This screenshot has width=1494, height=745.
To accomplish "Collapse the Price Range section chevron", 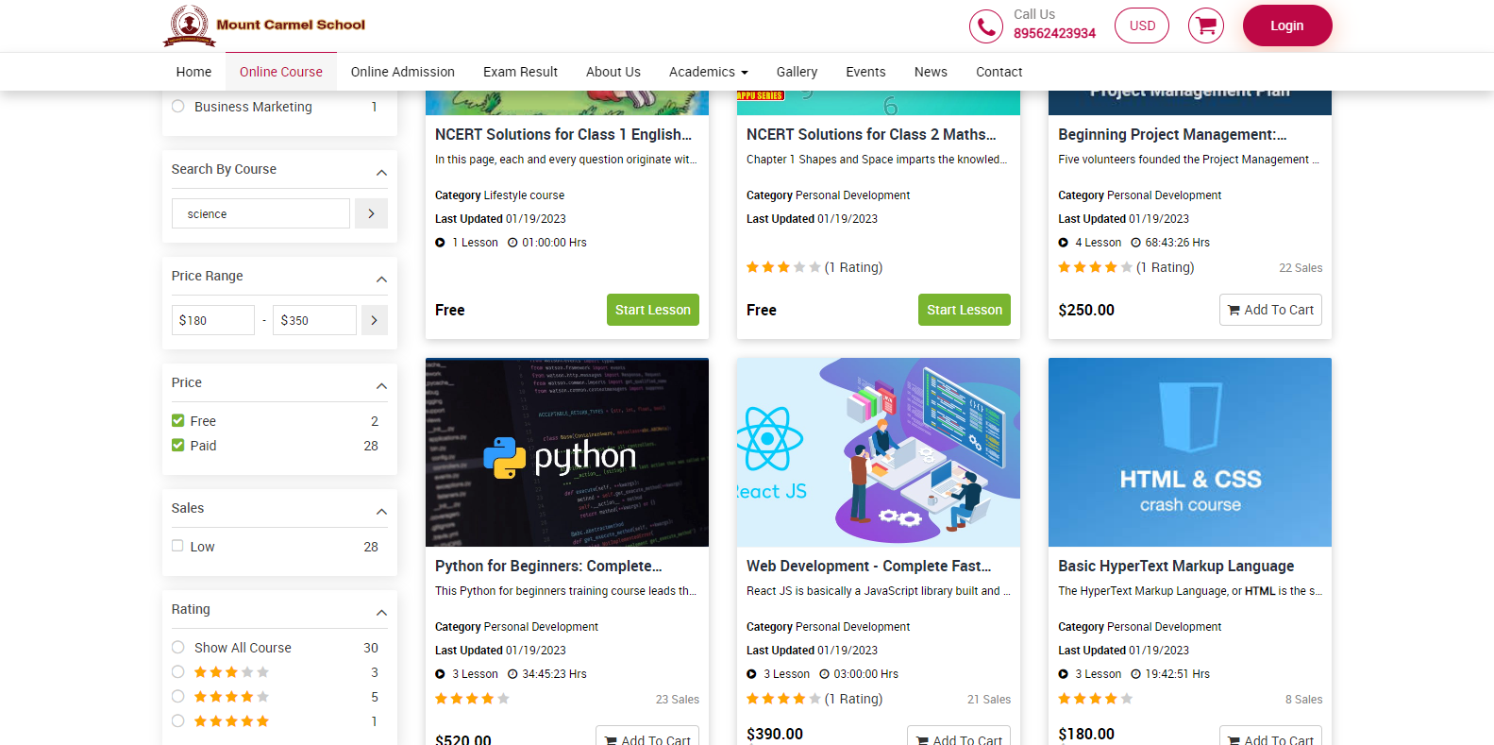I will click(x=381, y=279).
